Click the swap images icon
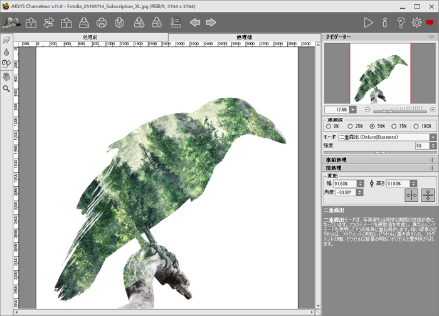This screenshot has width=439, height=316. (x=49, y=23)
